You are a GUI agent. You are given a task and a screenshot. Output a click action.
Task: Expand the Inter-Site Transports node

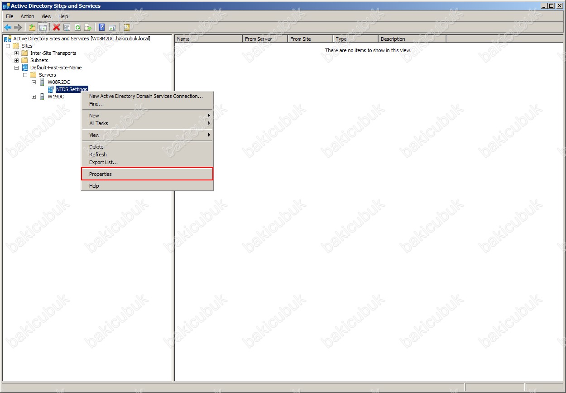[16, 53]
